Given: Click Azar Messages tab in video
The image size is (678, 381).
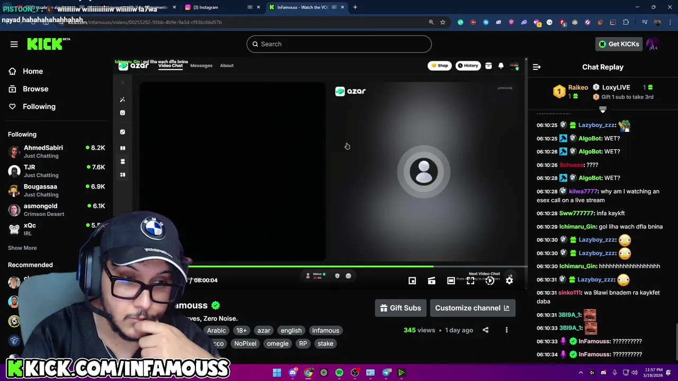Looking at the screenshot, I should tap(201, 66).
